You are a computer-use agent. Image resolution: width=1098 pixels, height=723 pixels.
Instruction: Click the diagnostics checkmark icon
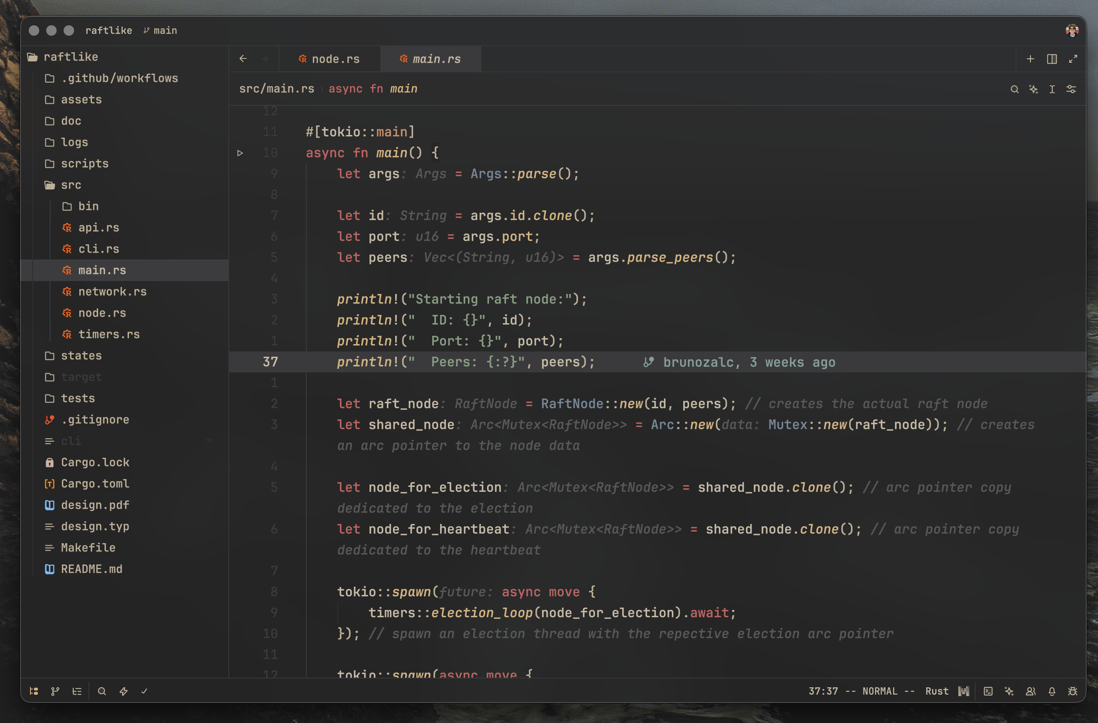144,691
